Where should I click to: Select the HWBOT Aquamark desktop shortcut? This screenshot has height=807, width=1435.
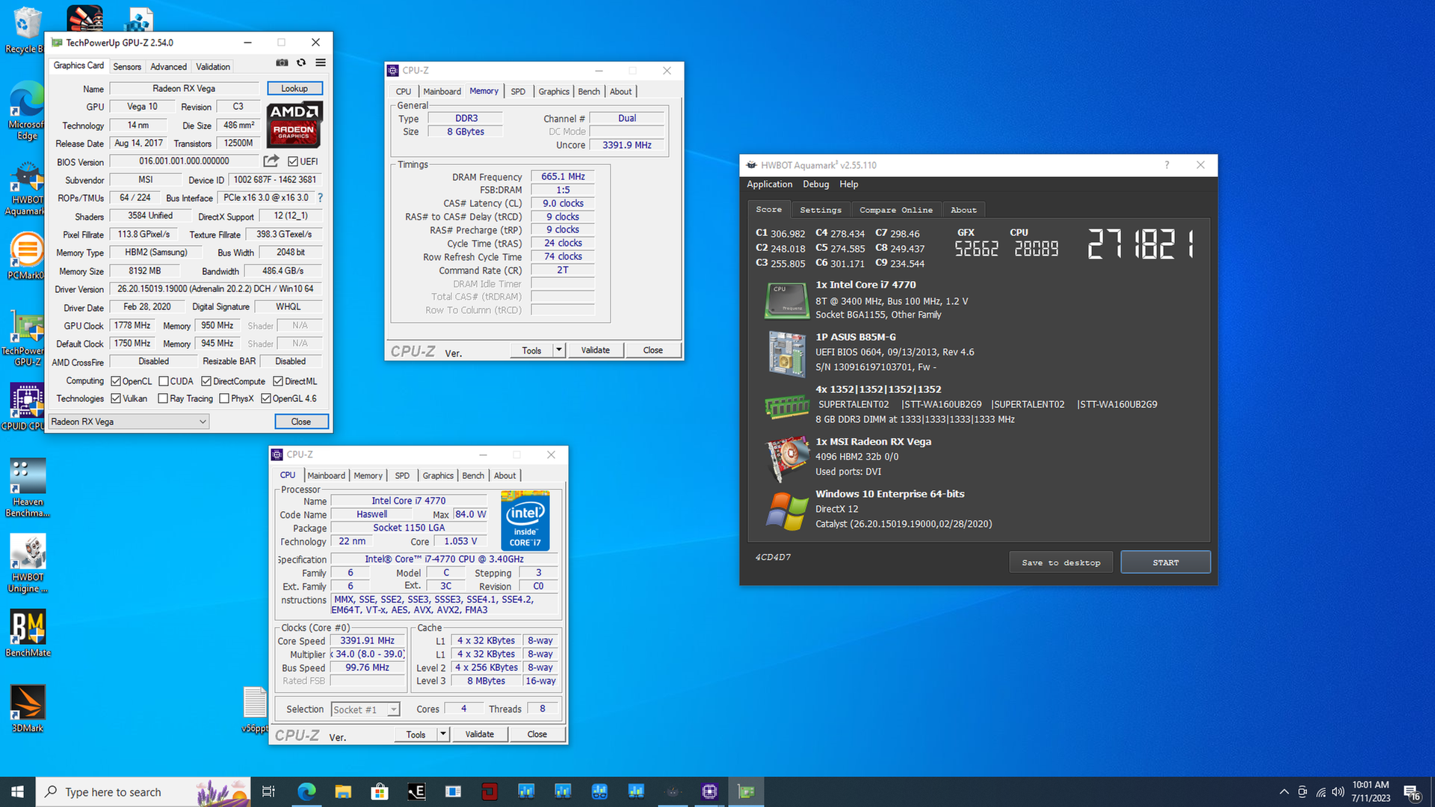pyautogui.click(x=27, y=190)
